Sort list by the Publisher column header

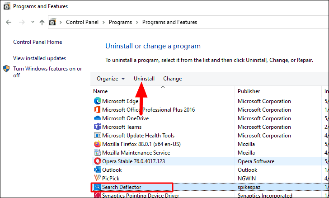click(x=249, y=91)
